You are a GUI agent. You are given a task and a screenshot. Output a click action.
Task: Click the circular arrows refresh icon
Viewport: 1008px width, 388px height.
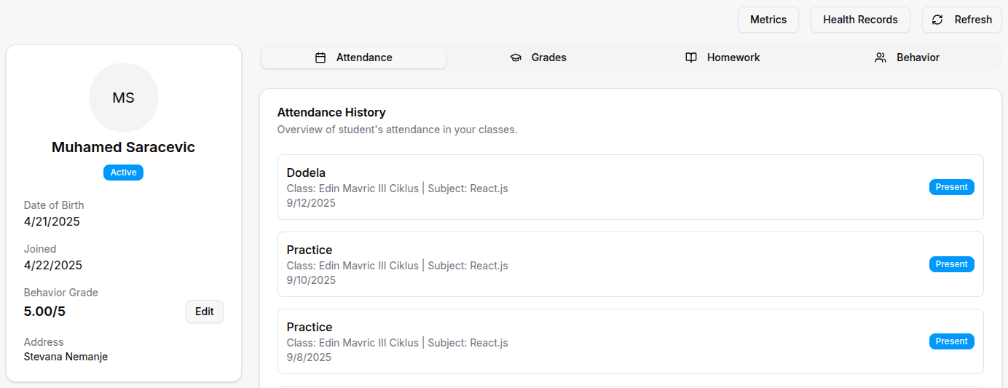click(x=937, y=20)
